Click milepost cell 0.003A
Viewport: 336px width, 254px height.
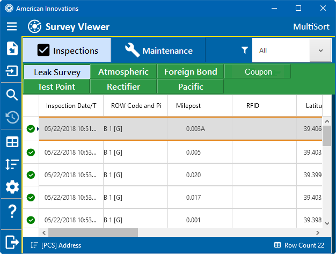(200, 129)
